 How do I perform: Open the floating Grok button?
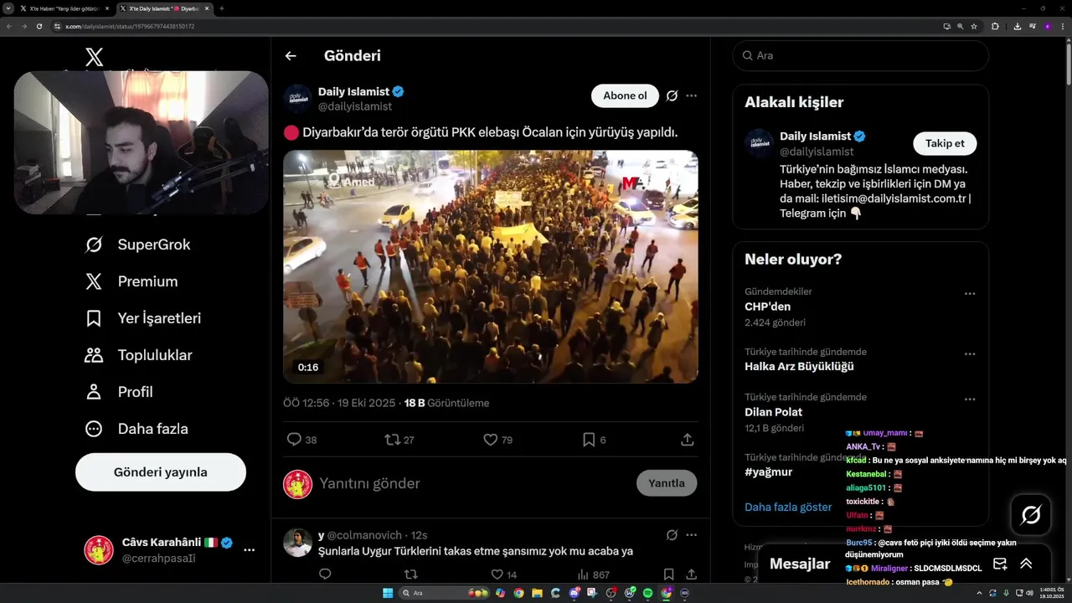[x=1031, y=515]
